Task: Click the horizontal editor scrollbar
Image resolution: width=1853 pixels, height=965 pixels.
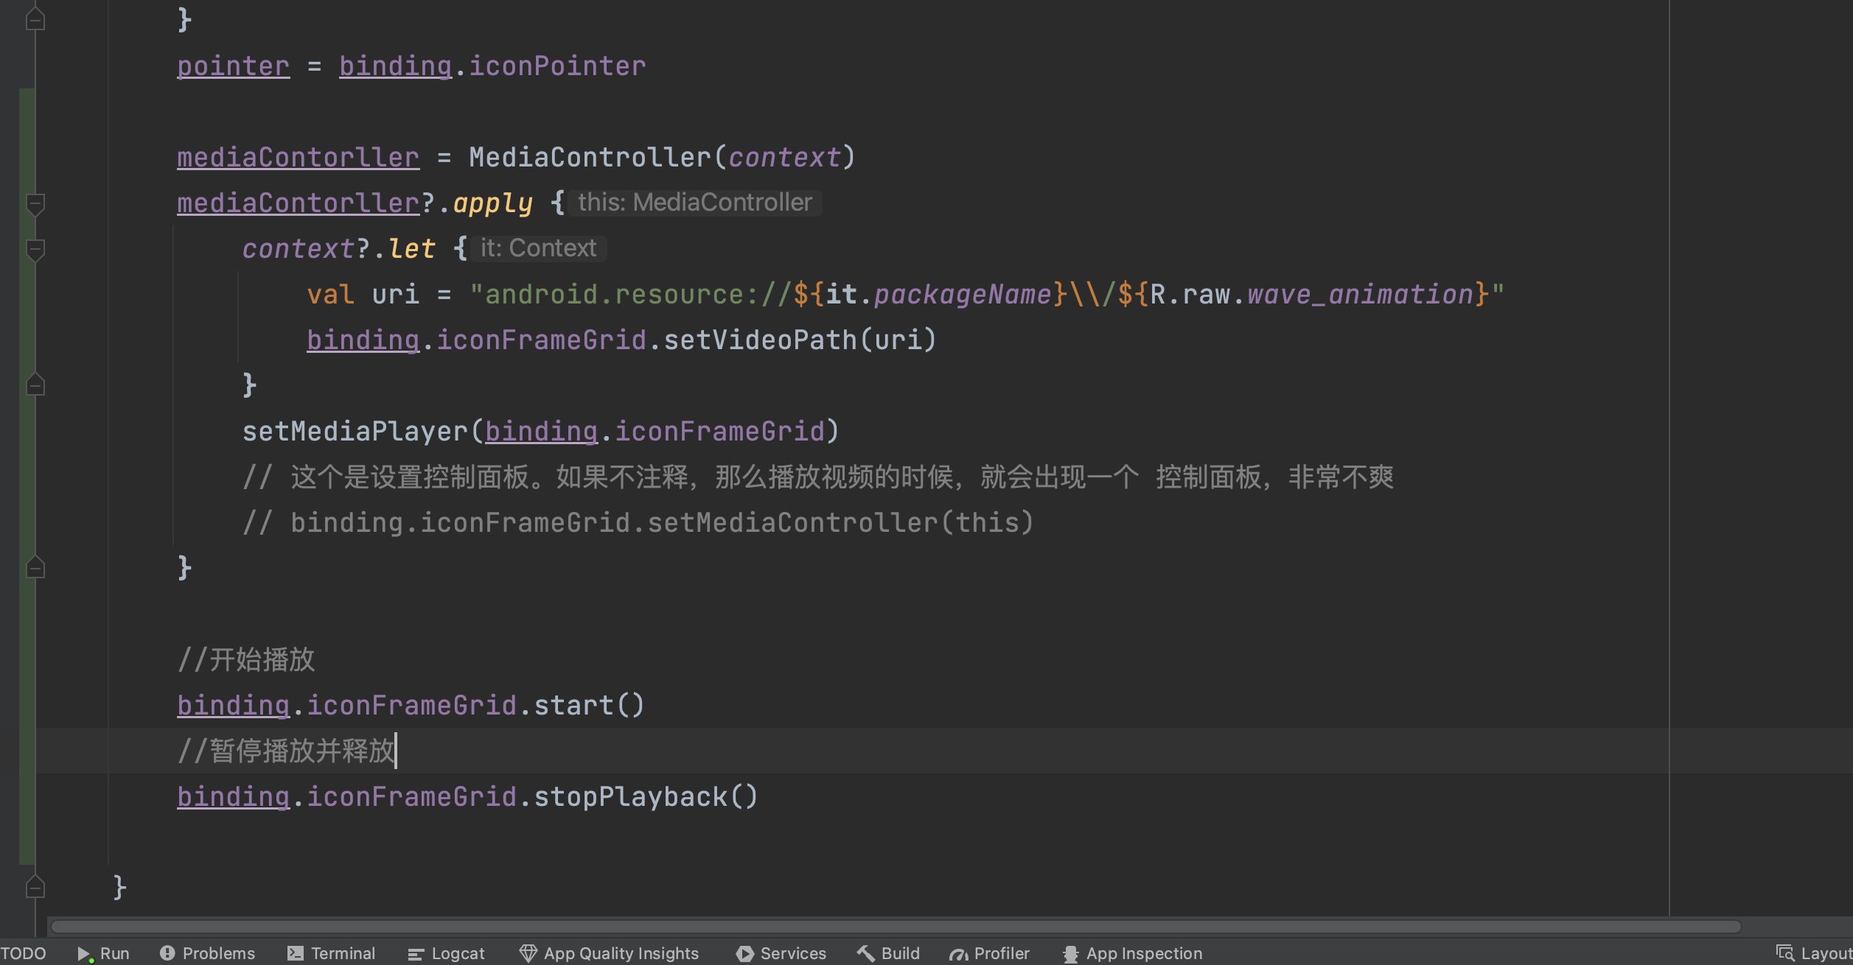Action: [896, 926]
